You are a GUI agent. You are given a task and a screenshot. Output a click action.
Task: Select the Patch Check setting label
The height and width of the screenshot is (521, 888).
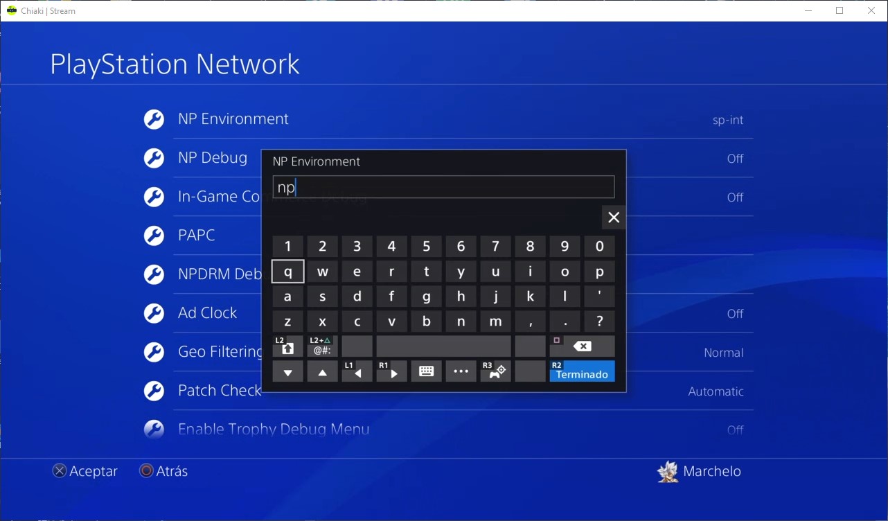220,391
